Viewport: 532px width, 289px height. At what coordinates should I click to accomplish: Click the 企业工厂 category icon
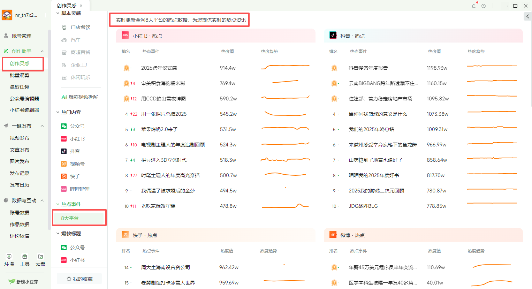[64, 65]
